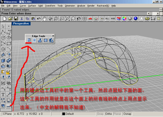Click the Perspective viewport title
Screen dimensions: 163x117
pyautogui.click(x=21, y=24)
